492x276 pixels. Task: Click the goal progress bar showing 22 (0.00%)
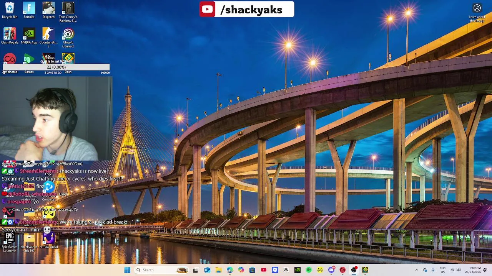[56, 67]
